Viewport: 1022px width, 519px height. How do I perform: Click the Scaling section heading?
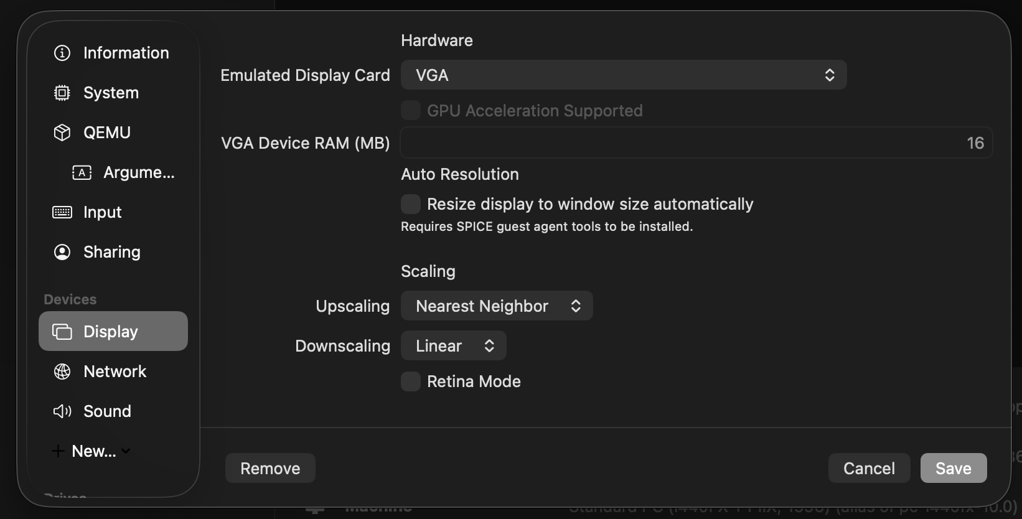(428, 271)
